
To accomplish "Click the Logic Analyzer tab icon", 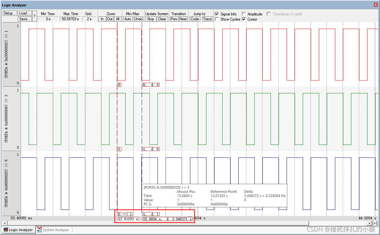I will tap(5, 230).
